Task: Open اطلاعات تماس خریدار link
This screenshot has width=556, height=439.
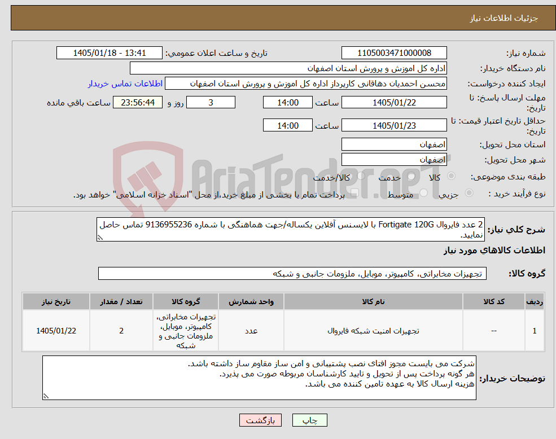Action: point(125,84)
